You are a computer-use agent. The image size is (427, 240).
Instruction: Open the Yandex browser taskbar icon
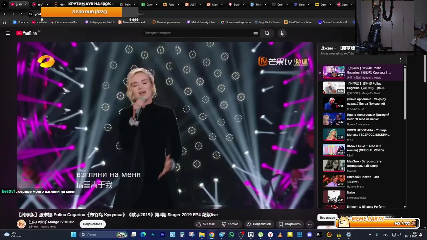tap(270, 235)
